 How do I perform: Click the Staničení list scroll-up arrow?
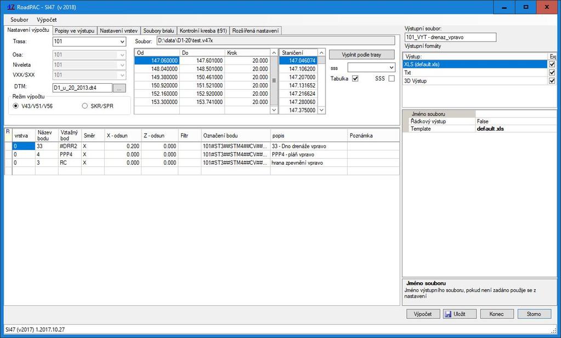(x=321, y=53)
